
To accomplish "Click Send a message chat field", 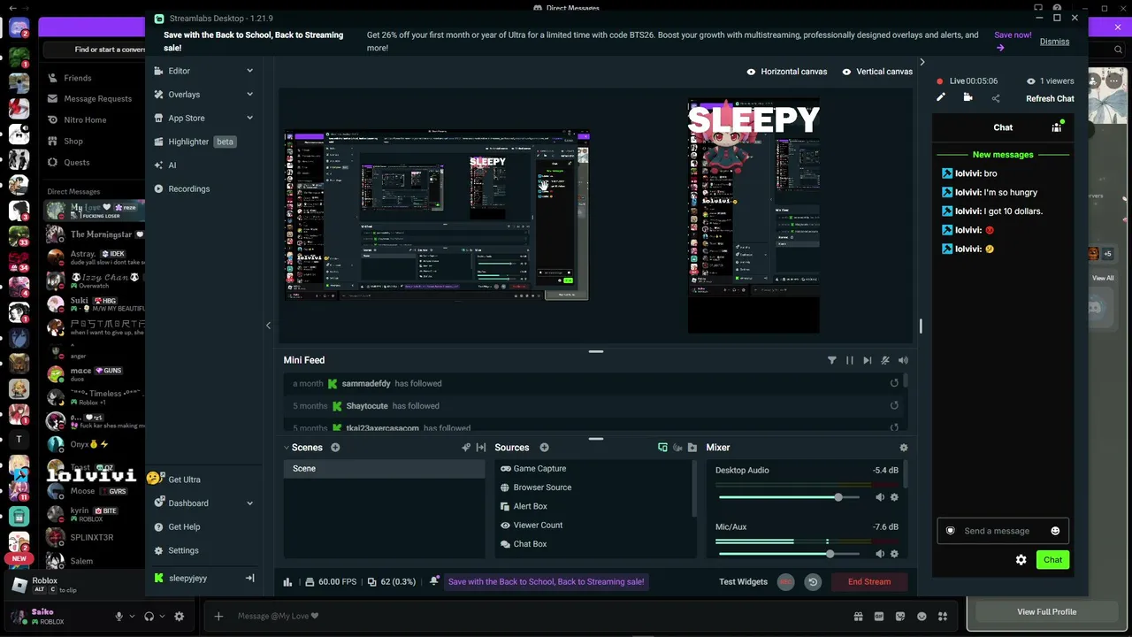I will 1003,531.
